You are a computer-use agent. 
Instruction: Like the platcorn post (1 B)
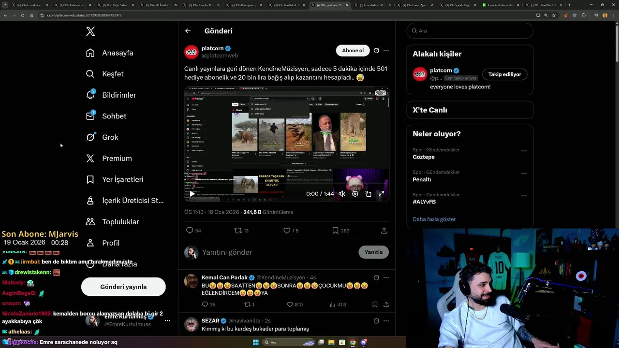click(291, 231)
